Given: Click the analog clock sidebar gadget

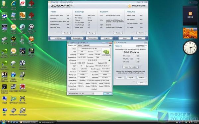Looking at the screenshot, I should coord(190,48).
